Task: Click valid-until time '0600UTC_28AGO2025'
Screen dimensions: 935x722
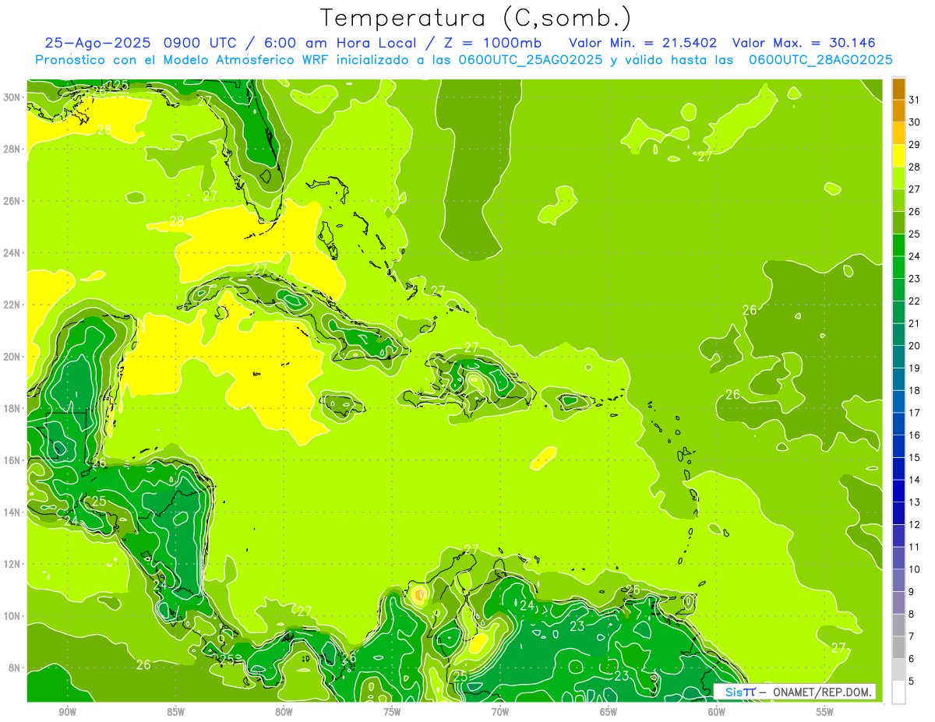Action: pos(820,60)
